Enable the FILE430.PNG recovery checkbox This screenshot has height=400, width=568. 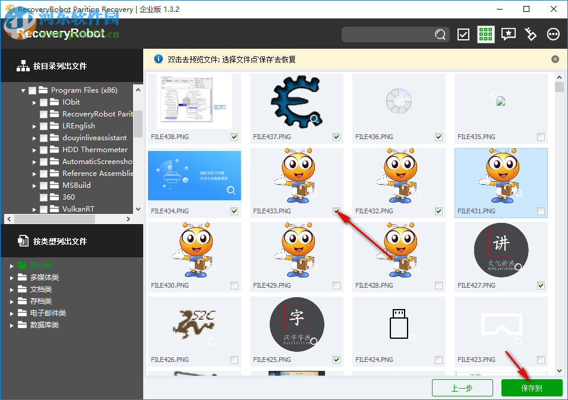pyautogui.click(x=234, y=285)
